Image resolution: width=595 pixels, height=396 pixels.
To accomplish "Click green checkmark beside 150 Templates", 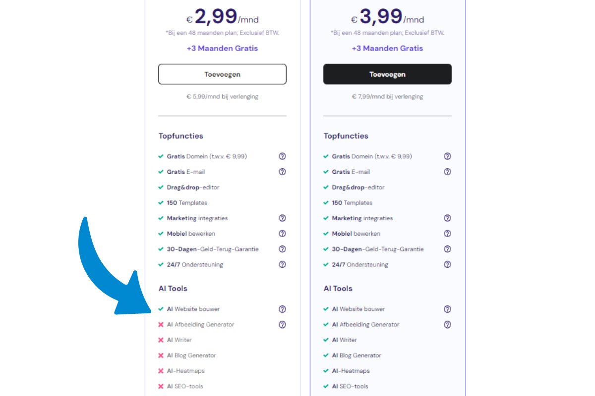I will click(161, 202).
